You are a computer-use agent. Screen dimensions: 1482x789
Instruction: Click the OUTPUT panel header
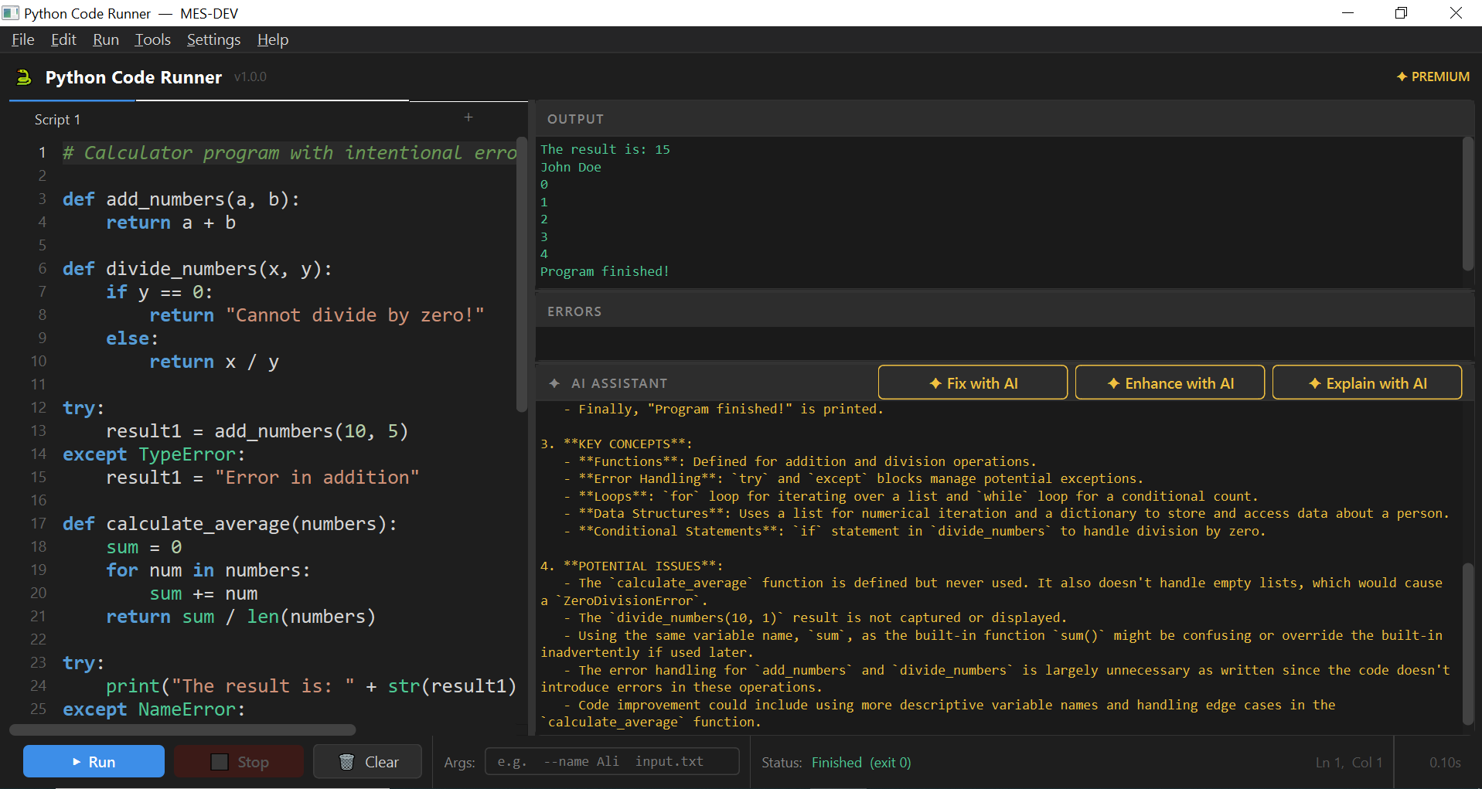pos(1004,119)
